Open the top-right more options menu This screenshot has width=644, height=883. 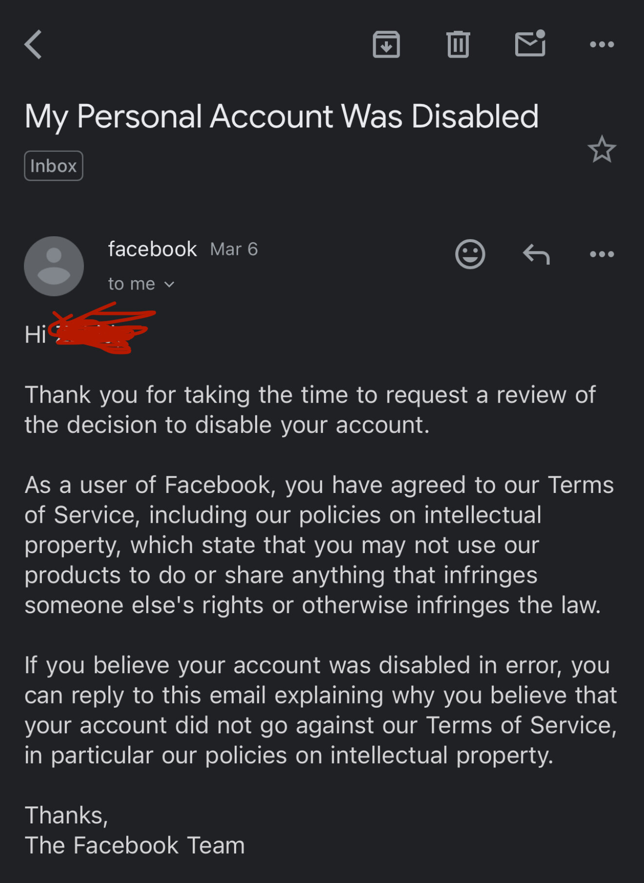(x=602, y=44)
